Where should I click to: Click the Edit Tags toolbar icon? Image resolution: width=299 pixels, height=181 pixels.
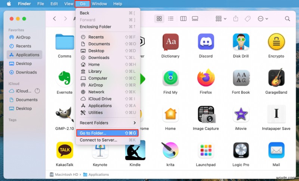[247, 19]
